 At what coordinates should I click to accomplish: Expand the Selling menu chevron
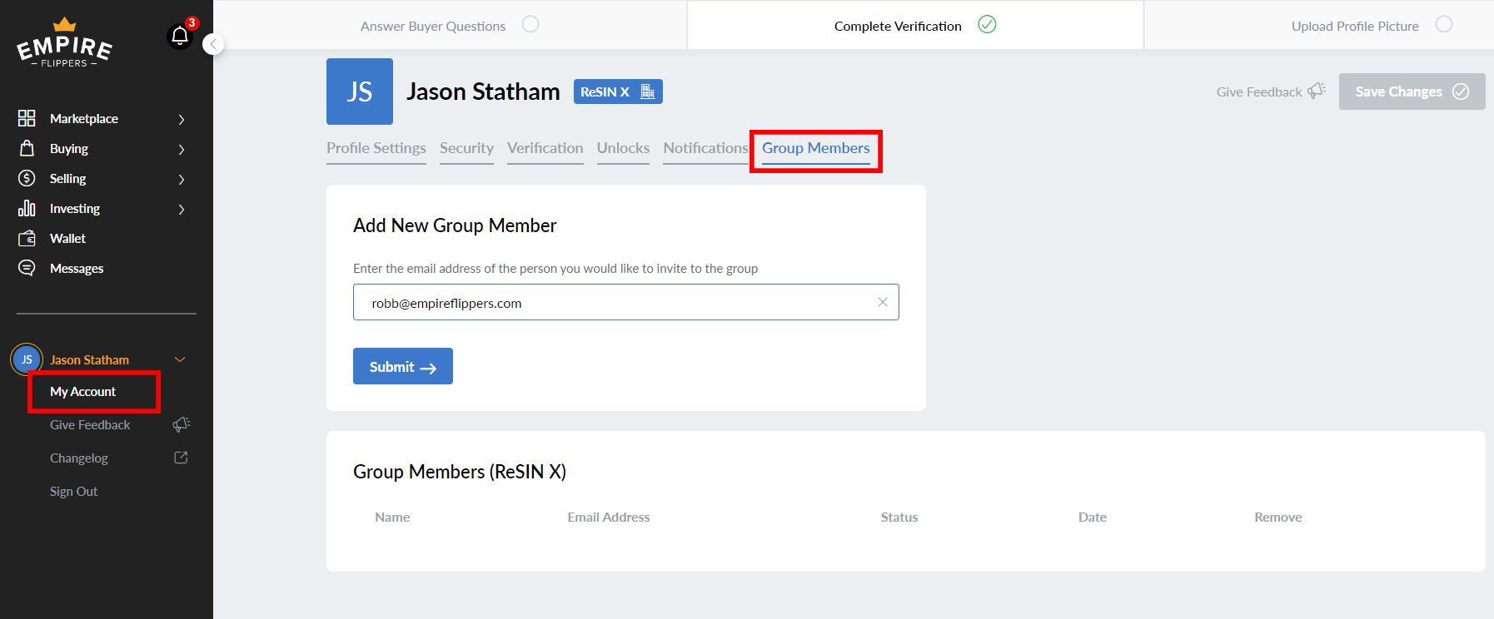pyautogui.click(x=182, y=179)
